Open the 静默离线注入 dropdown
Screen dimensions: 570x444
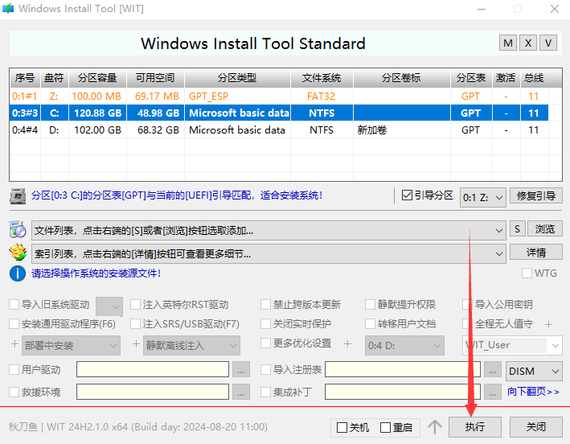(x=191, y=345)
